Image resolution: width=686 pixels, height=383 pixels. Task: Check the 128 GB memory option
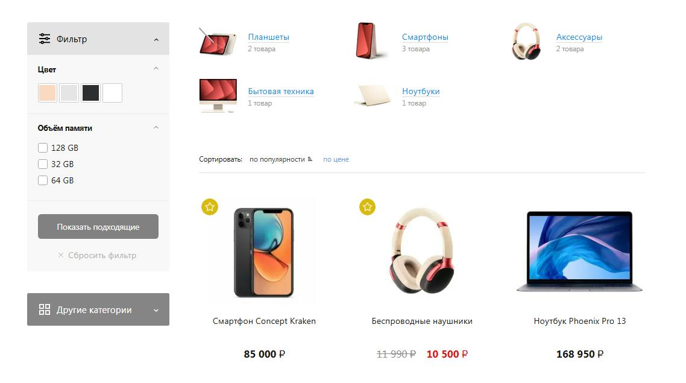click(42, 148)
